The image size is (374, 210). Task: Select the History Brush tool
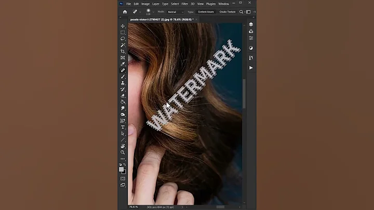pos(123,89)
